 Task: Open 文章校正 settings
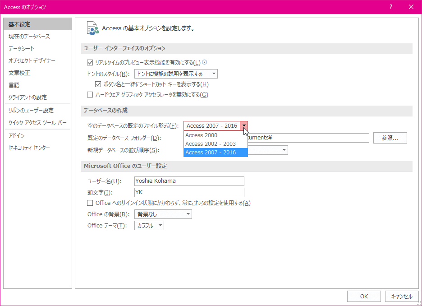(38, 73)
